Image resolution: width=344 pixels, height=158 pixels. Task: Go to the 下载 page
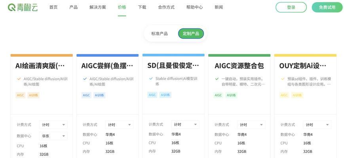[142, 7]
